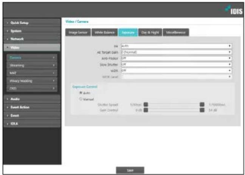Select Camera under the Video menu
The width and height of the screenshot is (245, 175).
coord(32,58)
